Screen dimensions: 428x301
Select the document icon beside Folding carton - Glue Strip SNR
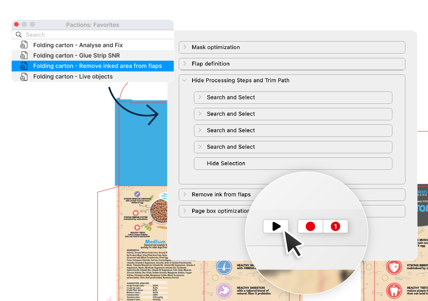[x=24, y=55]
